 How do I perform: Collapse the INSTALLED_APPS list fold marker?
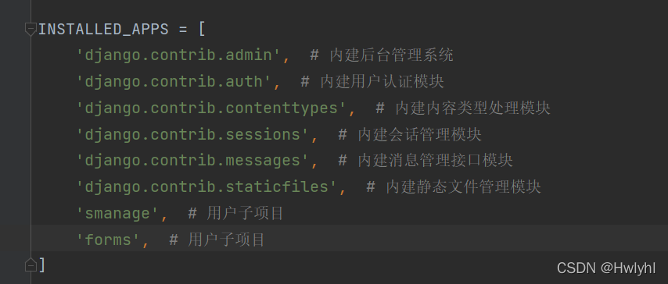(31, 30)
